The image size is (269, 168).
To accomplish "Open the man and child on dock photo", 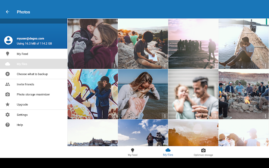I will click(x=244, y=44).
